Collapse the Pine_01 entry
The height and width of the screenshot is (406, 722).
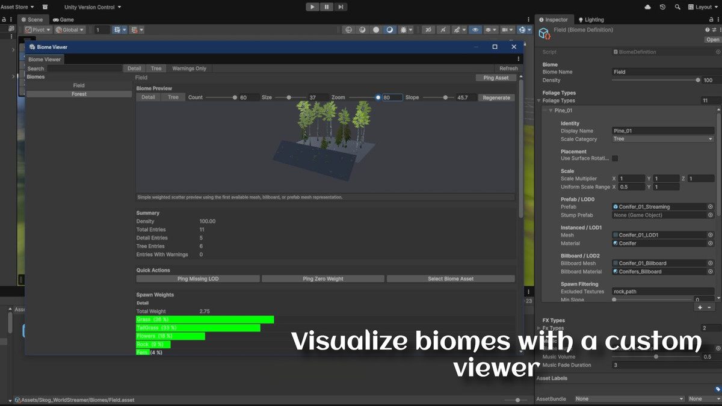click(551, 111)
